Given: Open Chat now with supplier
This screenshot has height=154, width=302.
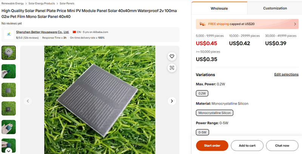Looking at the screenshot, I should [282, 145].
